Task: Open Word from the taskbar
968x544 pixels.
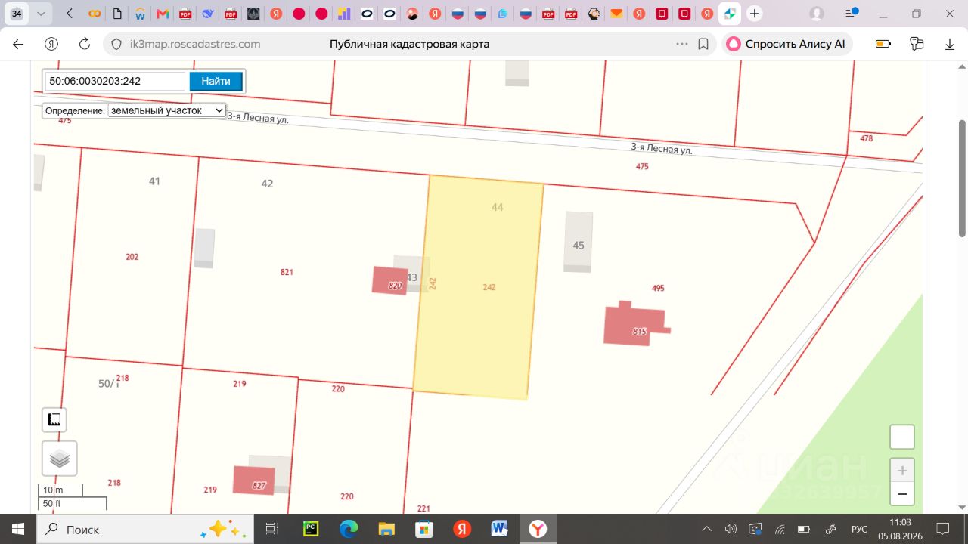Action: (x=499, y=529)
